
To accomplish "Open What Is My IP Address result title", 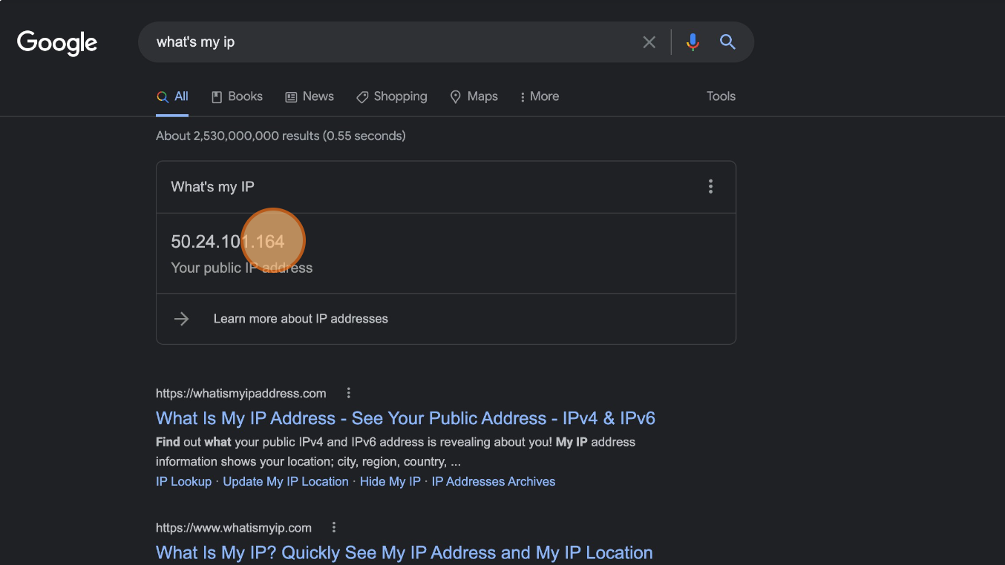I will [x=405, y=418].
